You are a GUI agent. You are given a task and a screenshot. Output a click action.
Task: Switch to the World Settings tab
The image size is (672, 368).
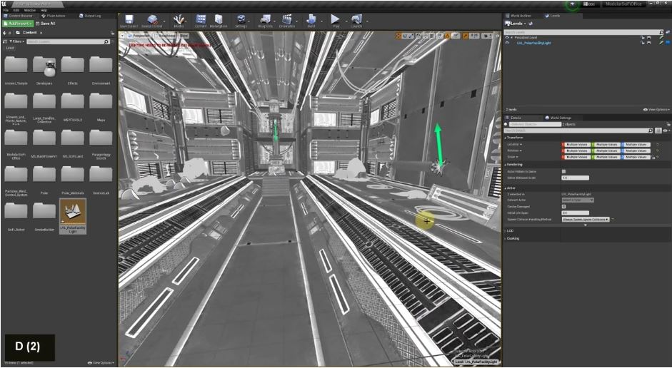pos(559,118)
